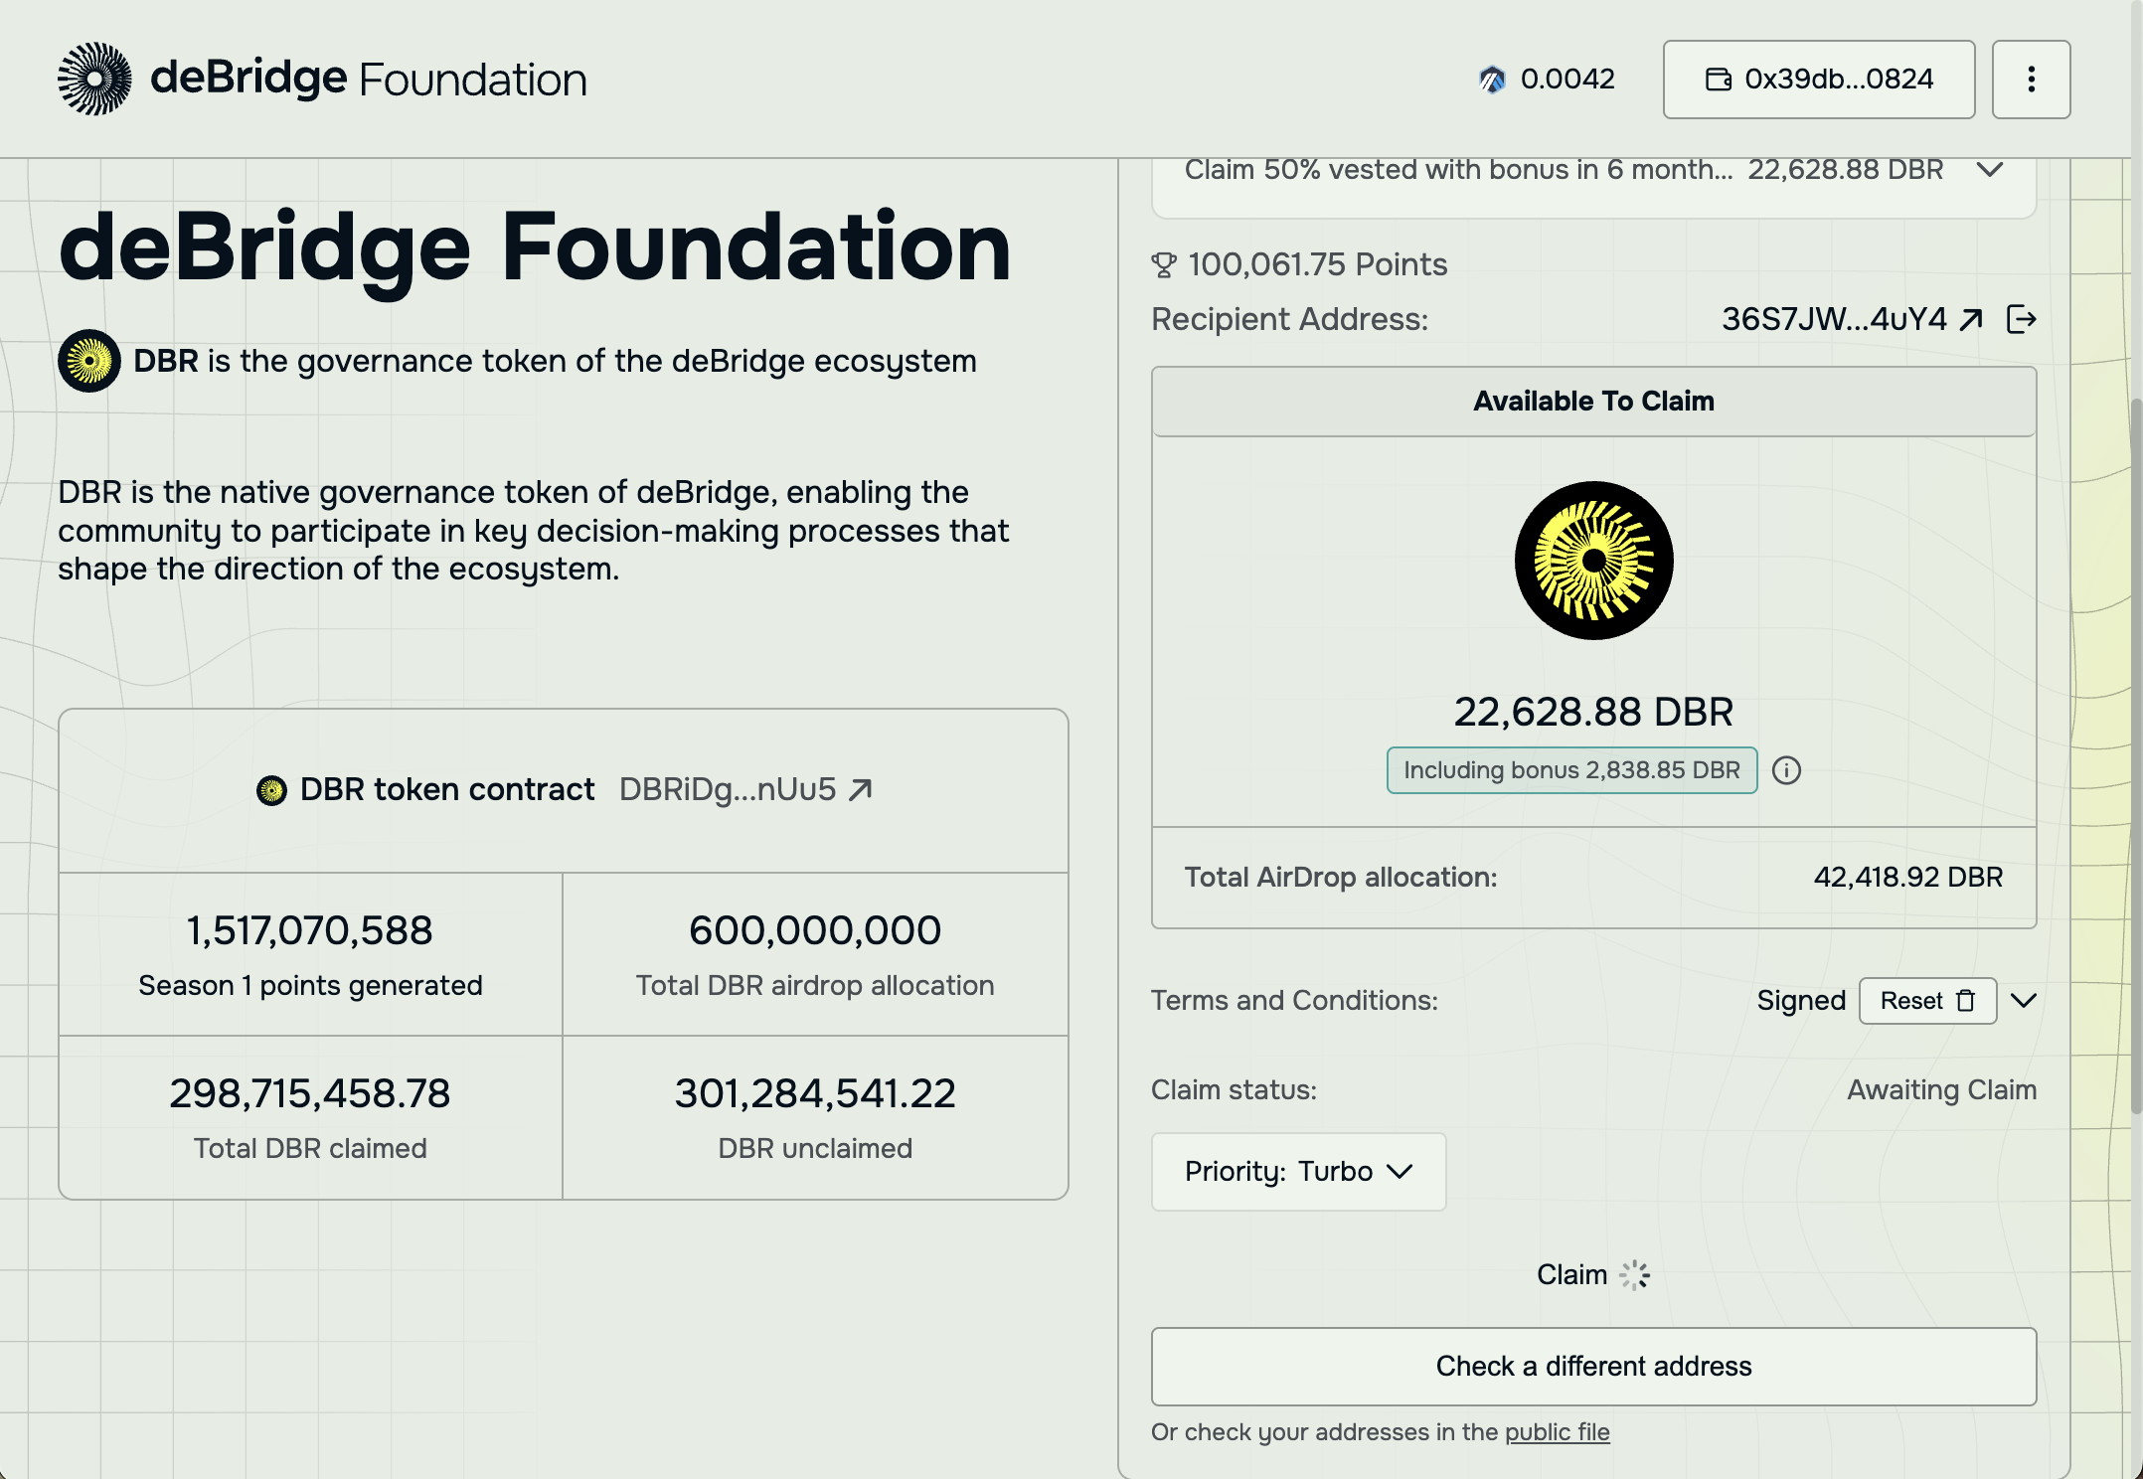Click the 22,628.88 DBR claimable amount

pos(1593,712)
